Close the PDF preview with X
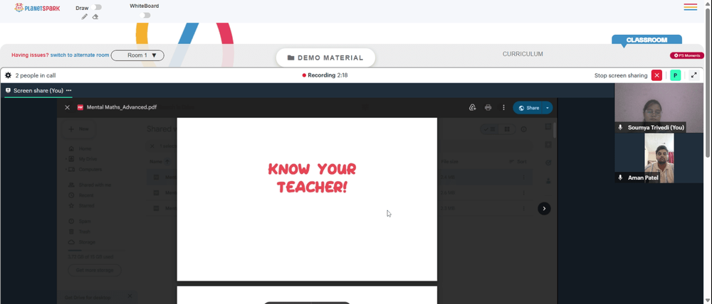Screen dimensions: 712x304 click(67, 107)
